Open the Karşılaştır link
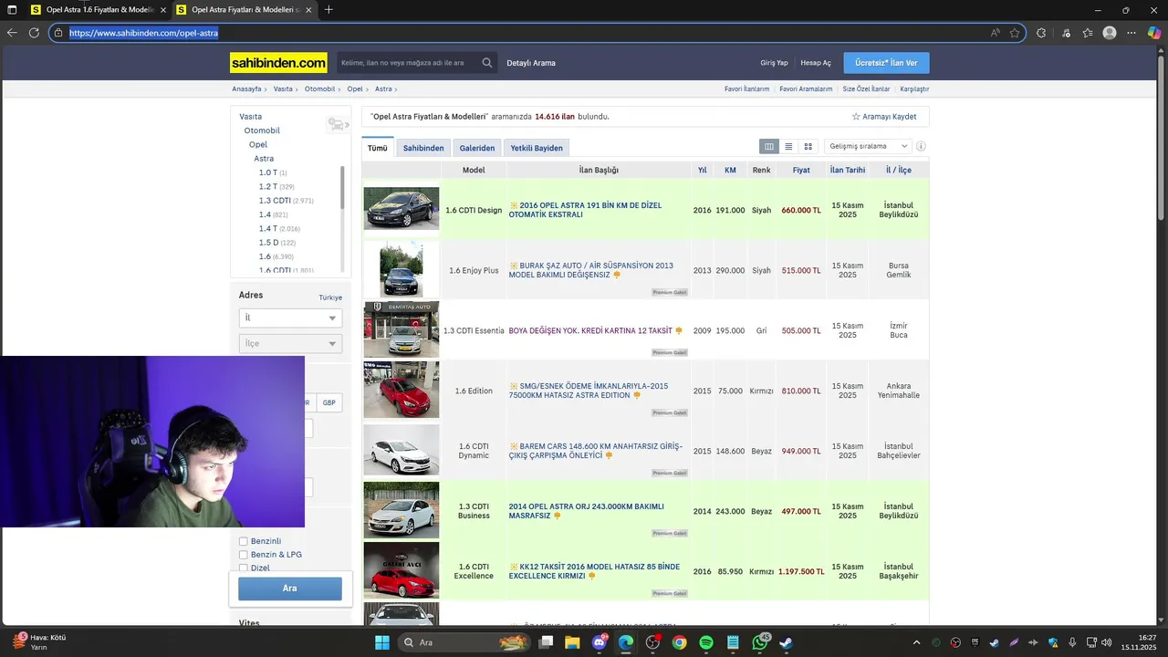The width and height of the screenshot is (1168, 657). [914, 89]
